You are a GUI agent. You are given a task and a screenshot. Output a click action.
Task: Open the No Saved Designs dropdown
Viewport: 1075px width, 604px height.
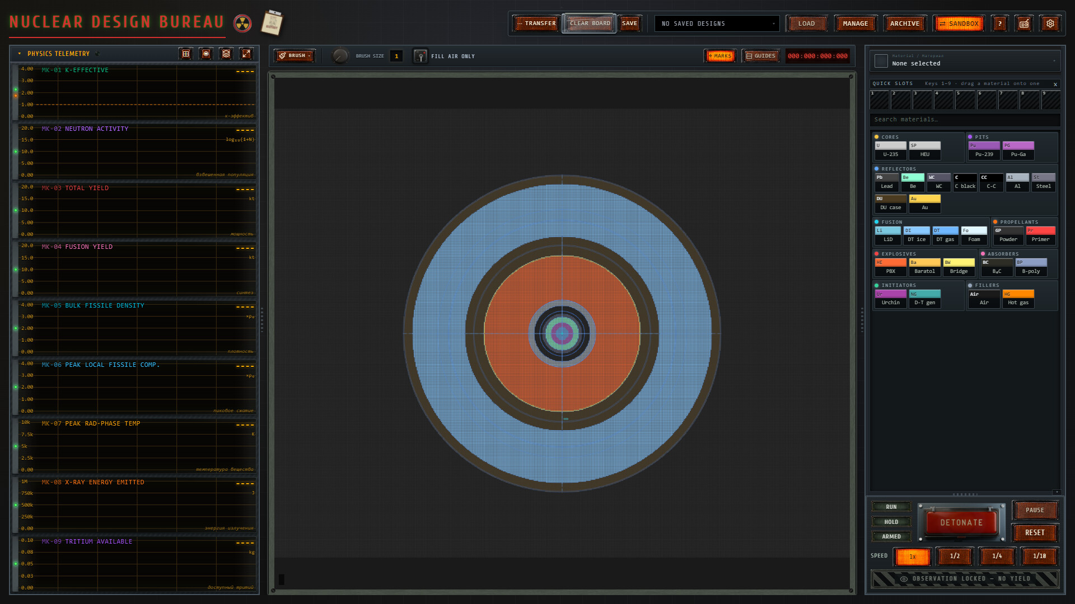[717, 23]
